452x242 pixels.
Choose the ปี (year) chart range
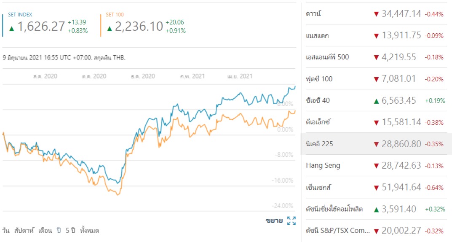(x=59, y=231)
